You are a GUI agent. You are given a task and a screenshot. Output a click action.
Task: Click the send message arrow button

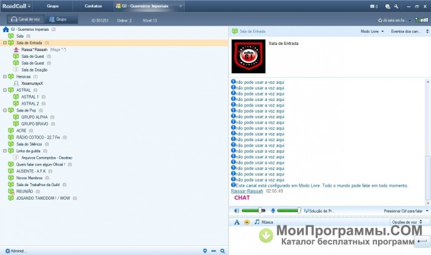click(422, 241)
